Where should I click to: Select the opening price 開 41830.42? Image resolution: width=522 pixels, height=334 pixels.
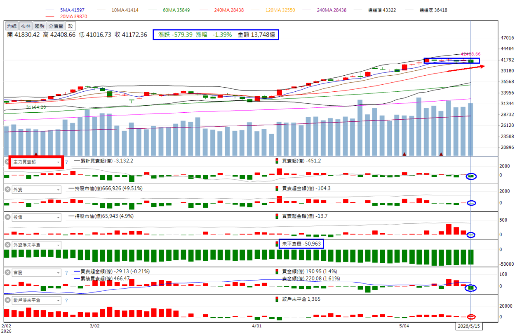pos(24,35)
